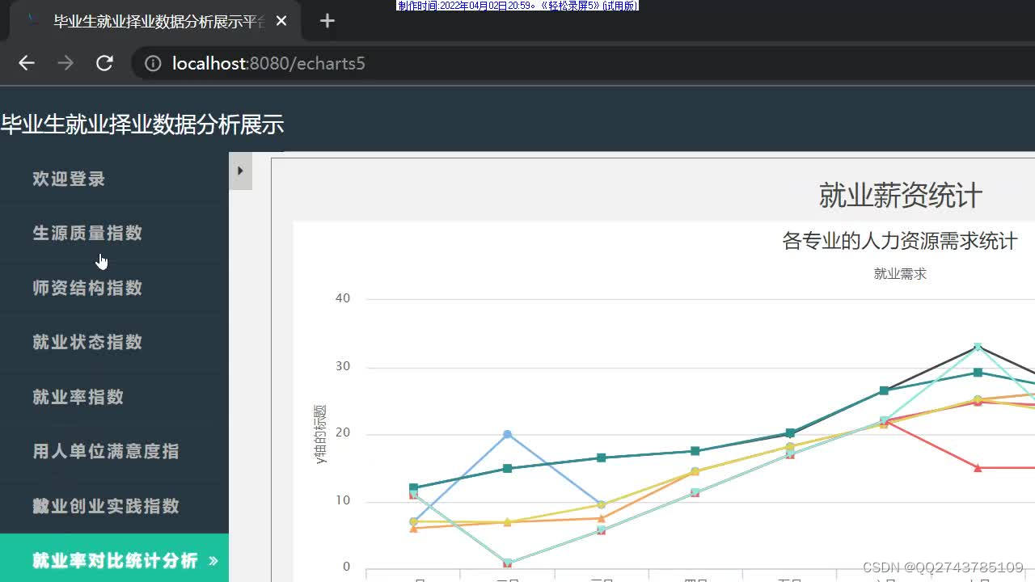This screenshot has width=1035, height=582.
Task: Close the 毕业生就业择业数据分析展示平台 tab
Action: point(281,21)
